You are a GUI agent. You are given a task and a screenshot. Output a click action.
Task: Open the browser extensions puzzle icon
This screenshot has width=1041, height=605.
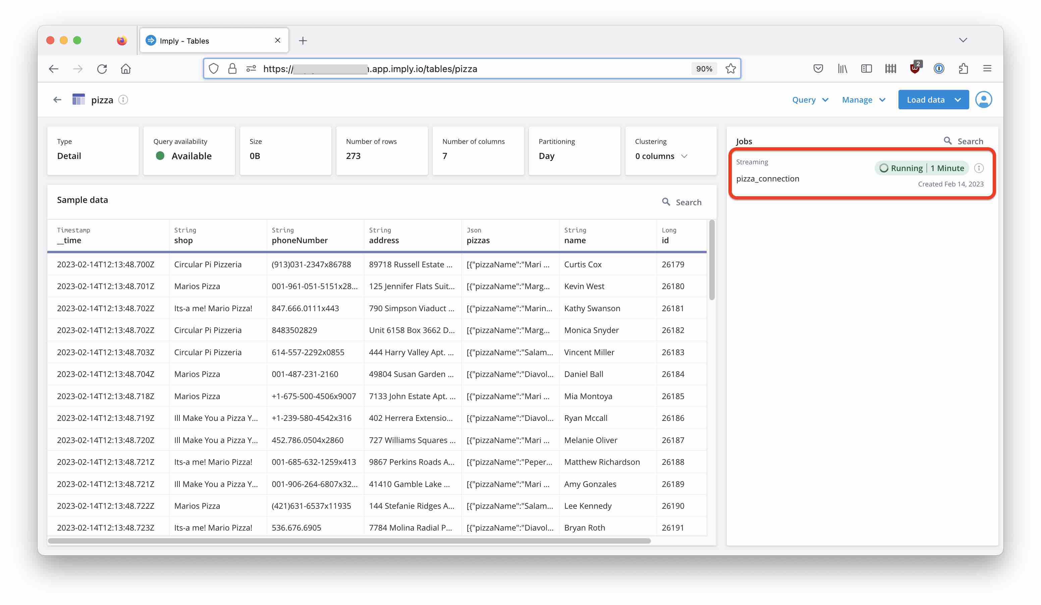tap(963, 68)
